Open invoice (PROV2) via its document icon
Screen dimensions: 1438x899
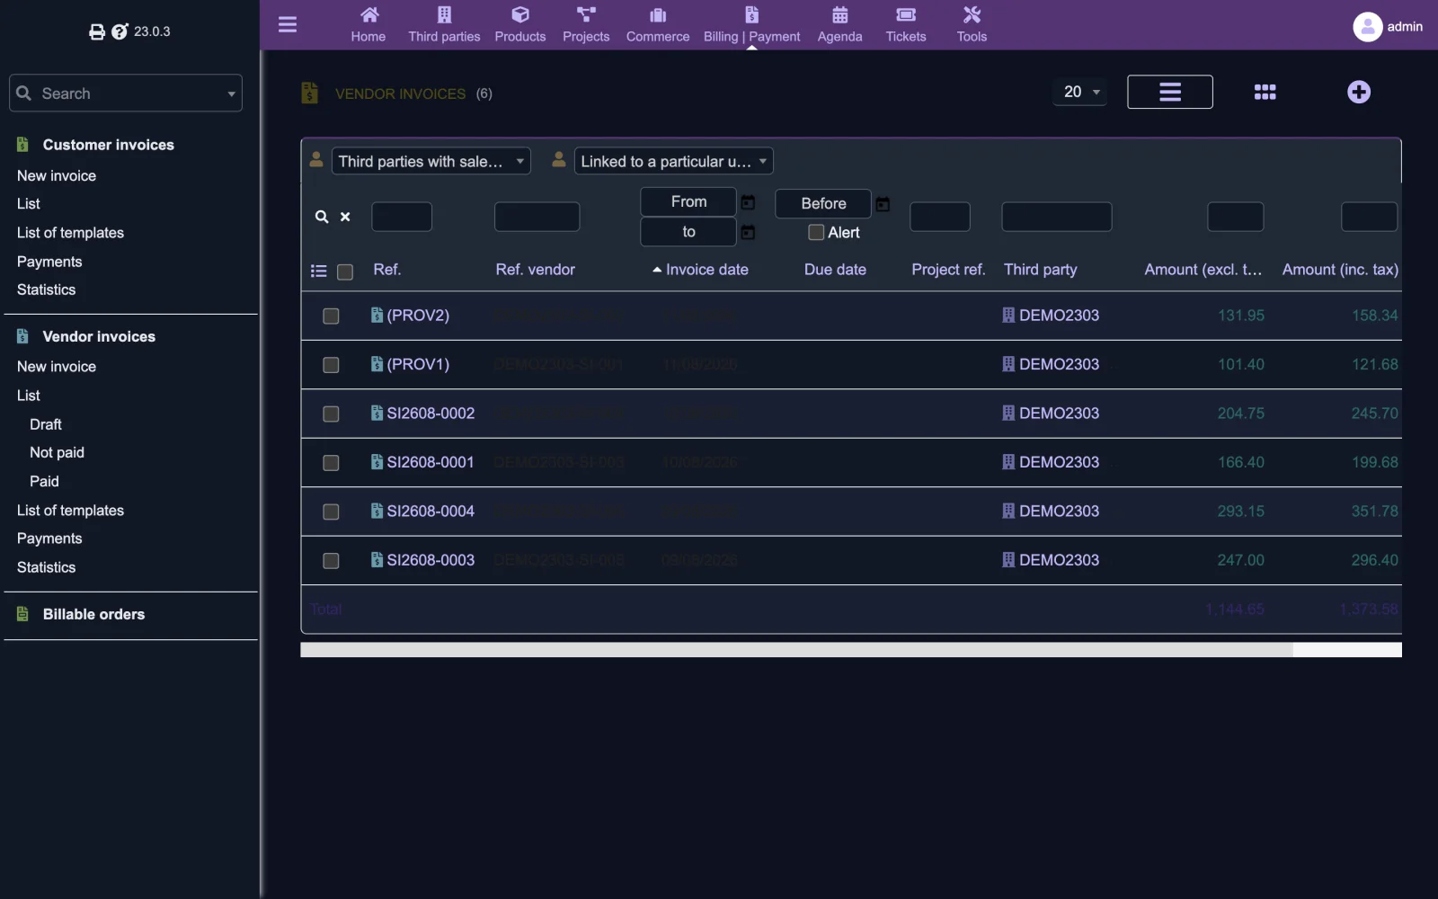pyautogui.click(x=377, y=315)
